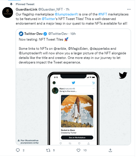139x157 pixels.
Task: Open the share tweet icon
Action: (110, 150)
